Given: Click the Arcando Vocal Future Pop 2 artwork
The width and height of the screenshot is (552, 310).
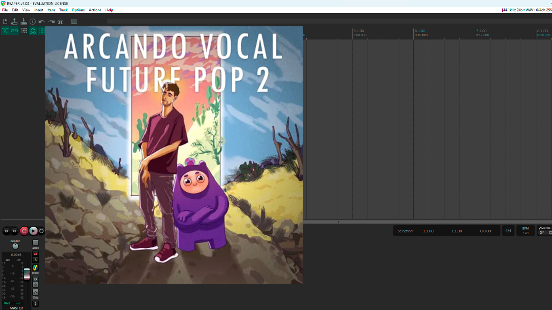Looking at the screenshot, I should pyautogui.click(x=174, y=155).
